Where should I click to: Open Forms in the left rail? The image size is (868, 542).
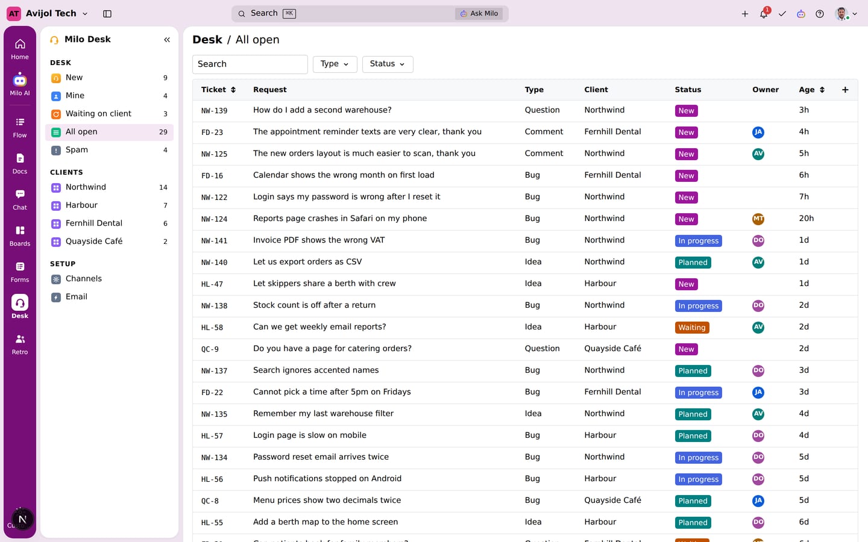click(20, 272)
